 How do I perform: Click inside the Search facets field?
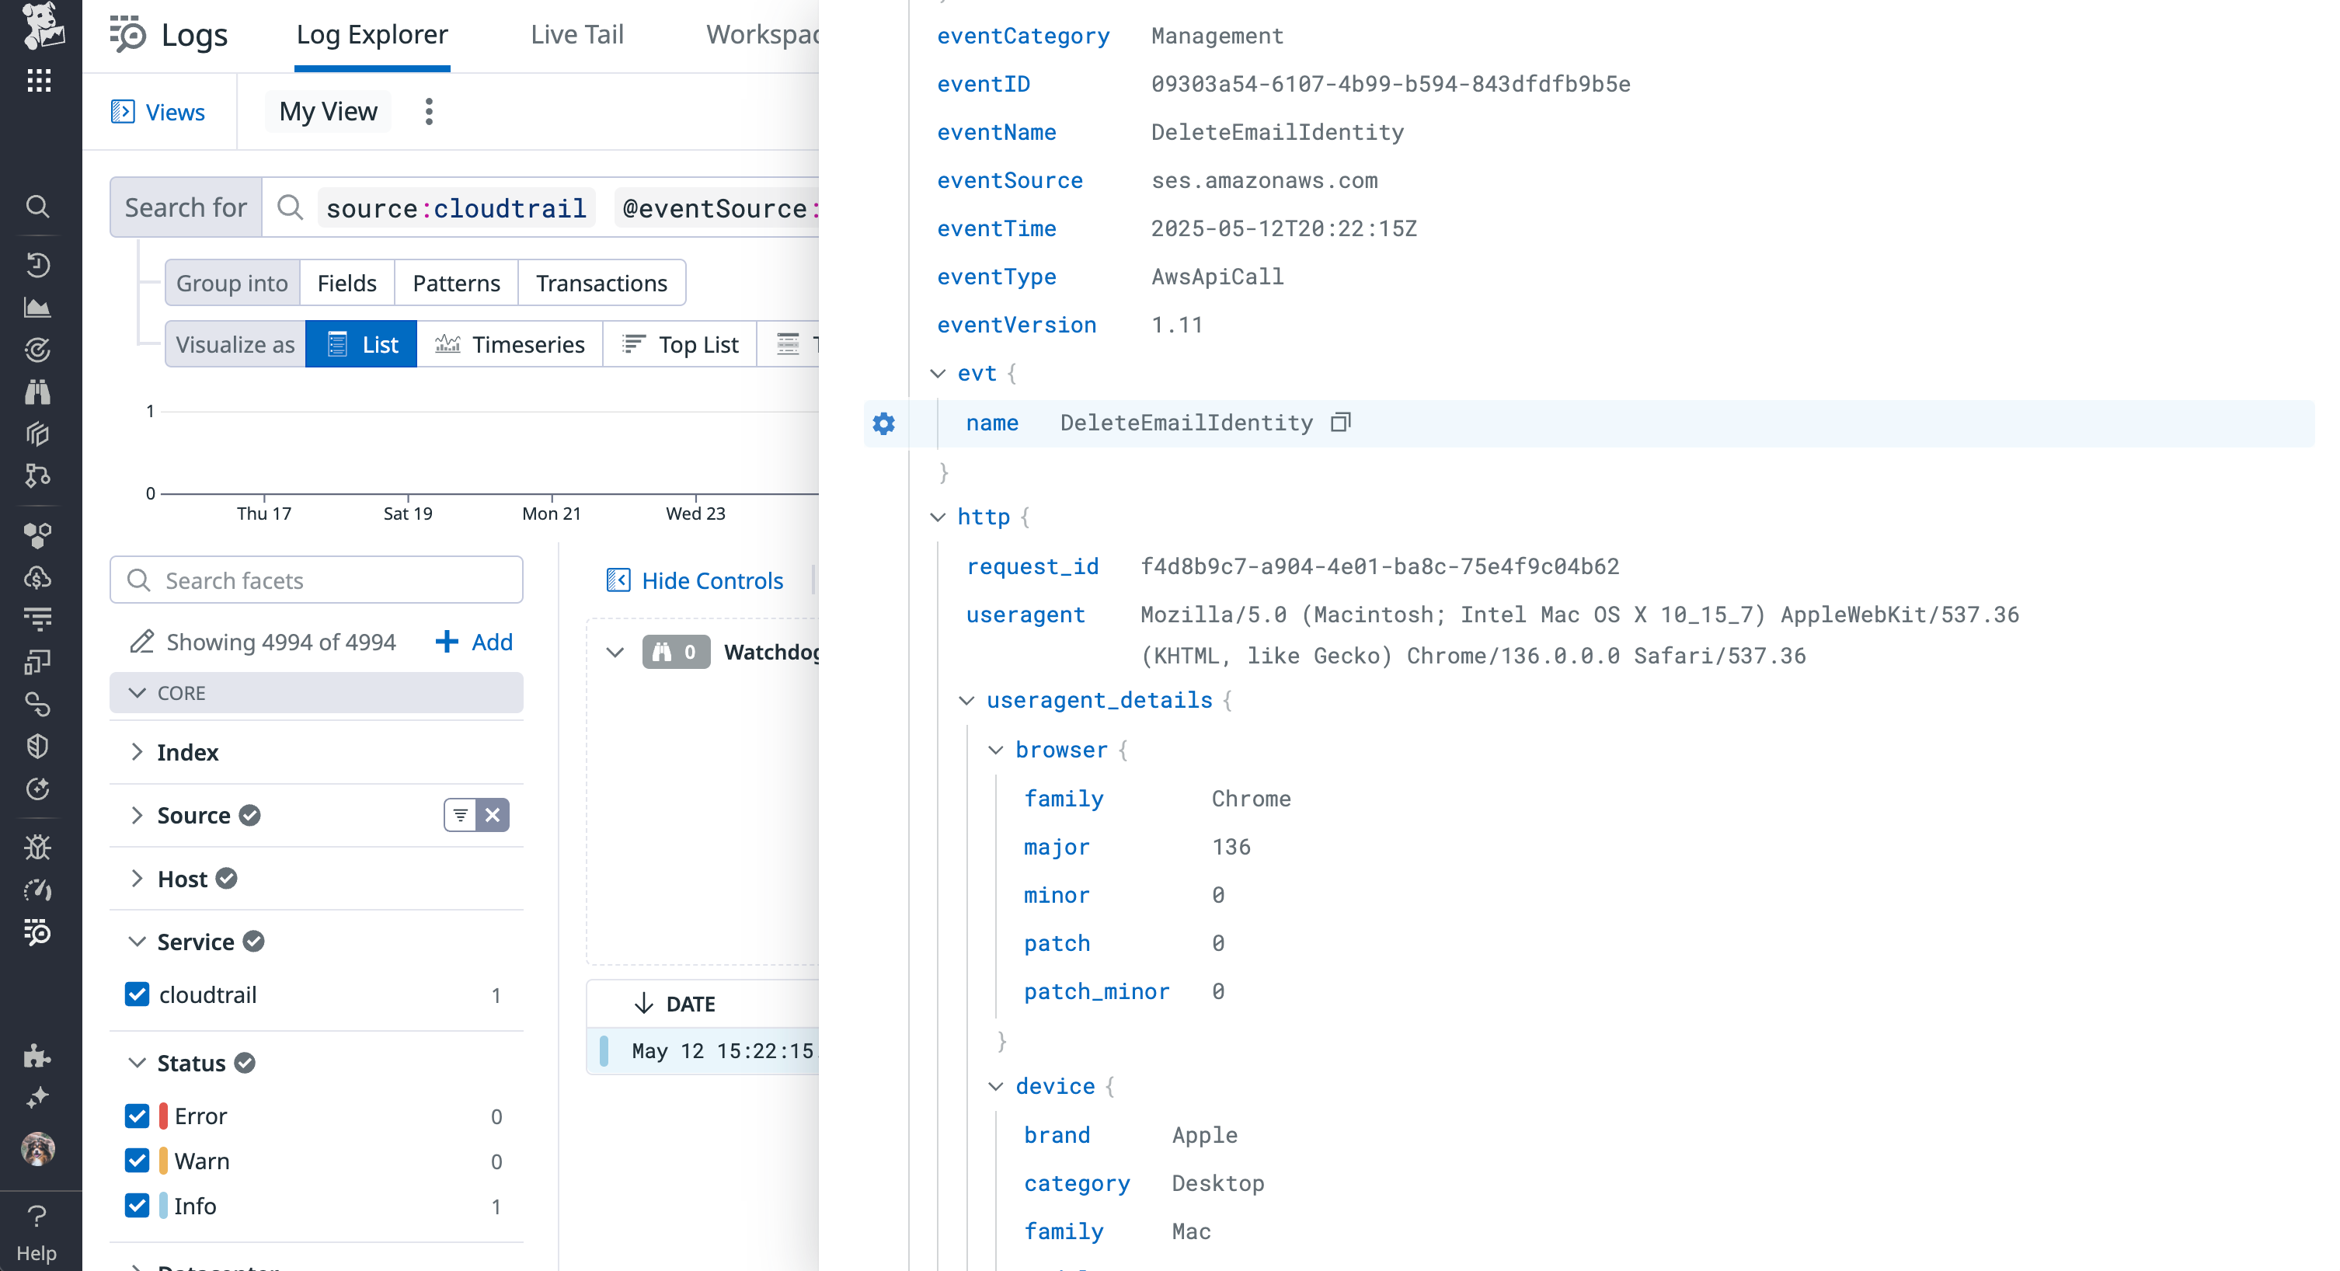coord(318,580)
